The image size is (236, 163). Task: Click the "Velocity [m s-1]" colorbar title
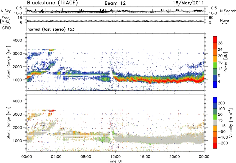point(231,123)
